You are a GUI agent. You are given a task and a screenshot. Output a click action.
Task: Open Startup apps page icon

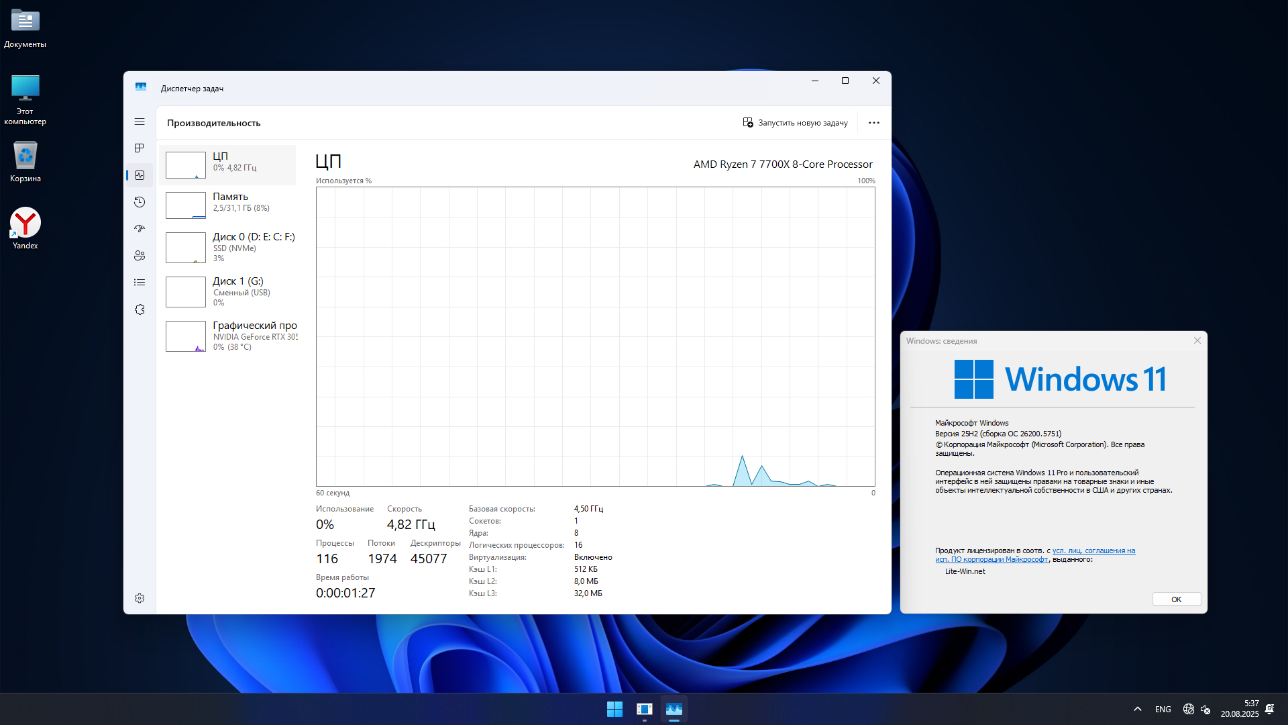[140, 229]
